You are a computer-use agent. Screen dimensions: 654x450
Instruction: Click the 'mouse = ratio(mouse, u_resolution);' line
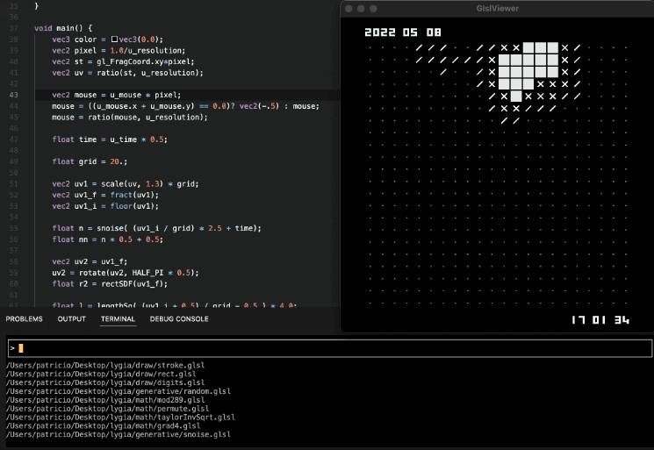pos(130,117)
